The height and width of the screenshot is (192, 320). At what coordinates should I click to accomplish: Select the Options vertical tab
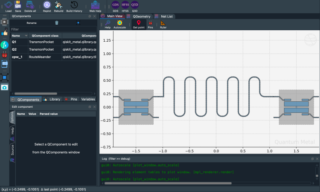[x=12, y=117]
